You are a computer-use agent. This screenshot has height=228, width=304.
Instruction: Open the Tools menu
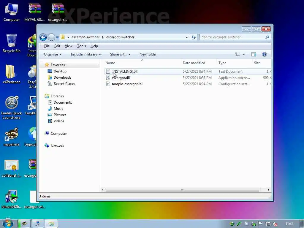[81, 46]
